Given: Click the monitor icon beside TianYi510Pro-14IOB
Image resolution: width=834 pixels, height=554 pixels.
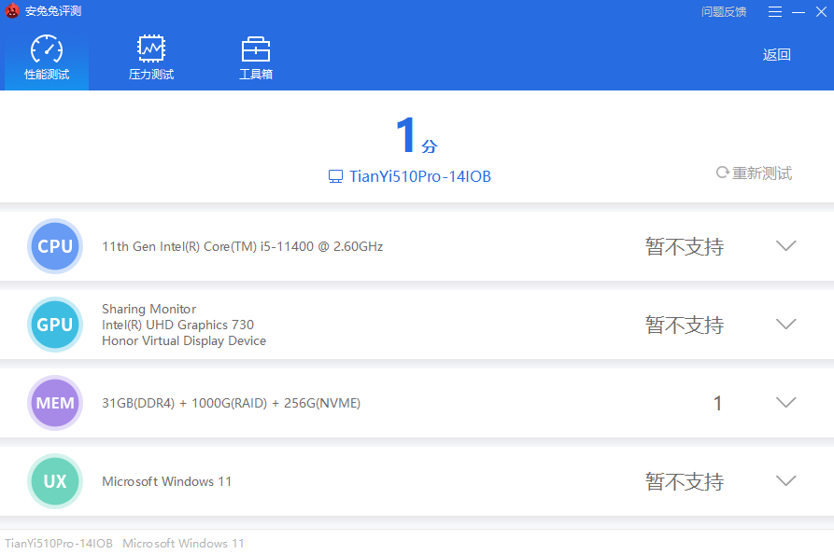Looking at the screenshot, I should 336,176.
